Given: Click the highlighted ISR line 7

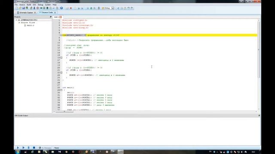Looking at the screenshot, I should [160, 35].
